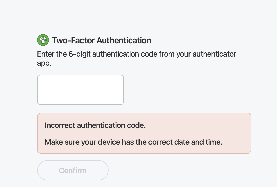Image resolution: width=277 pixels, height=187 pixels.
Task: Click the 'Make sure your device' hint text
Action: tap(133, 142)
